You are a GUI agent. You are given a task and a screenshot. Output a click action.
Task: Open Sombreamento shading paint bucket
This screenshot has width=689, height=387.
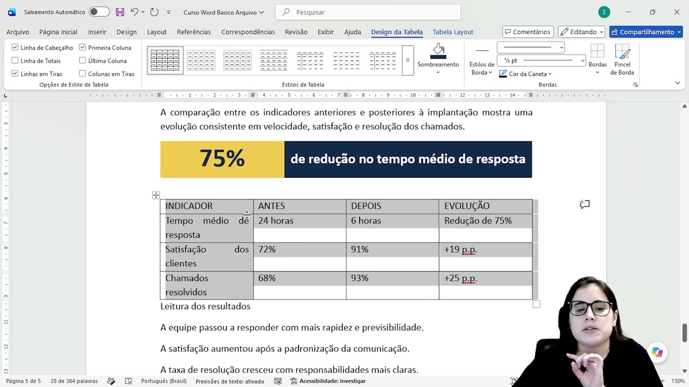pos(438,51)
